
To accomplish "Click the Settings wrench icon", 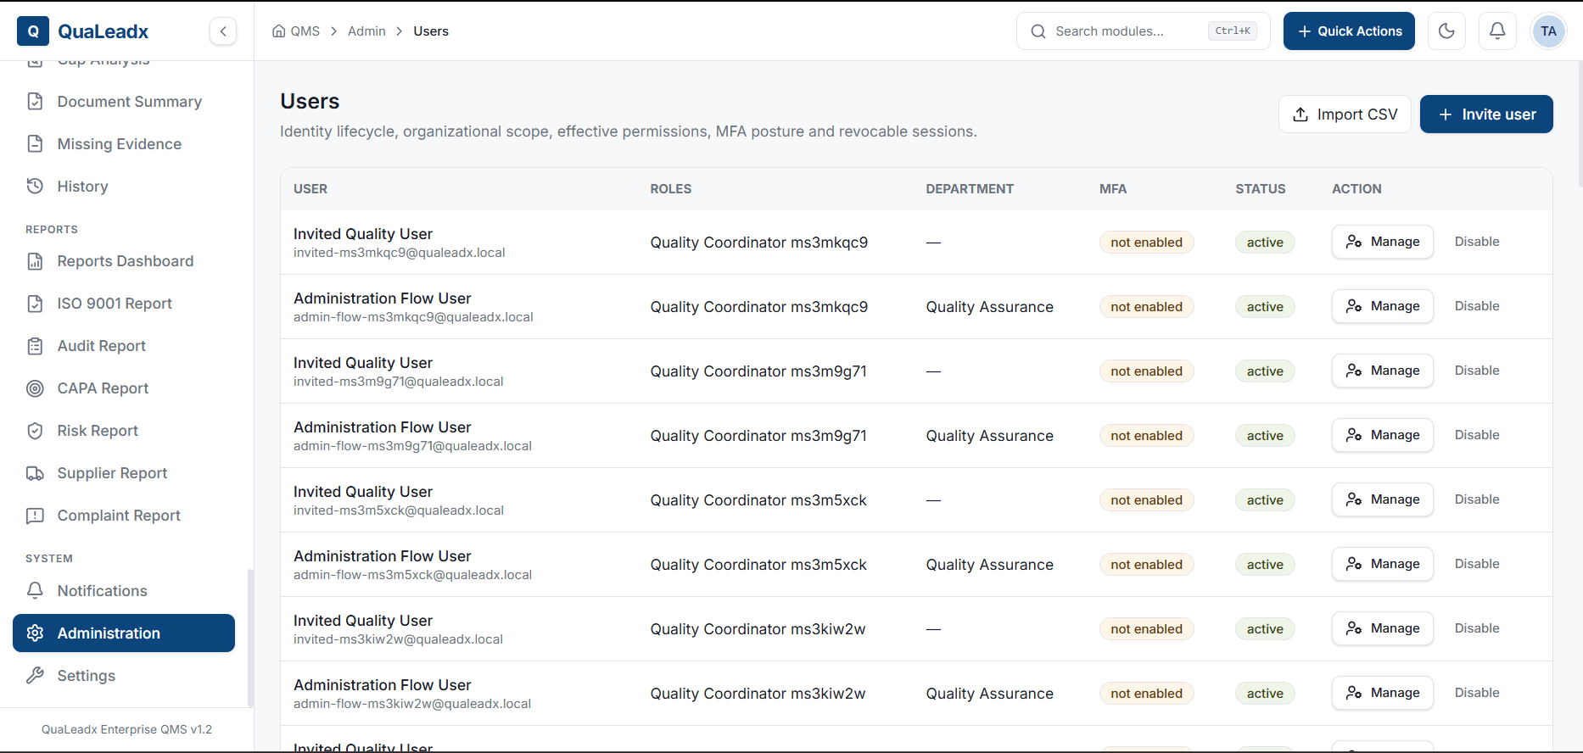I will [35, 675].
